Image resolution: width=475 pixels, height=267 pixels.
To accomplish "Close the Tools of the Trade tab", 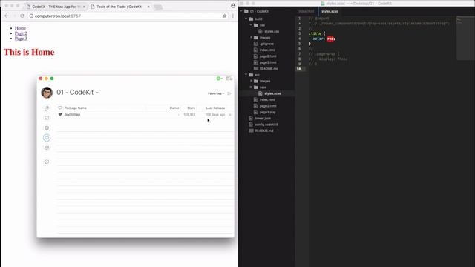I will click(148, 7).
